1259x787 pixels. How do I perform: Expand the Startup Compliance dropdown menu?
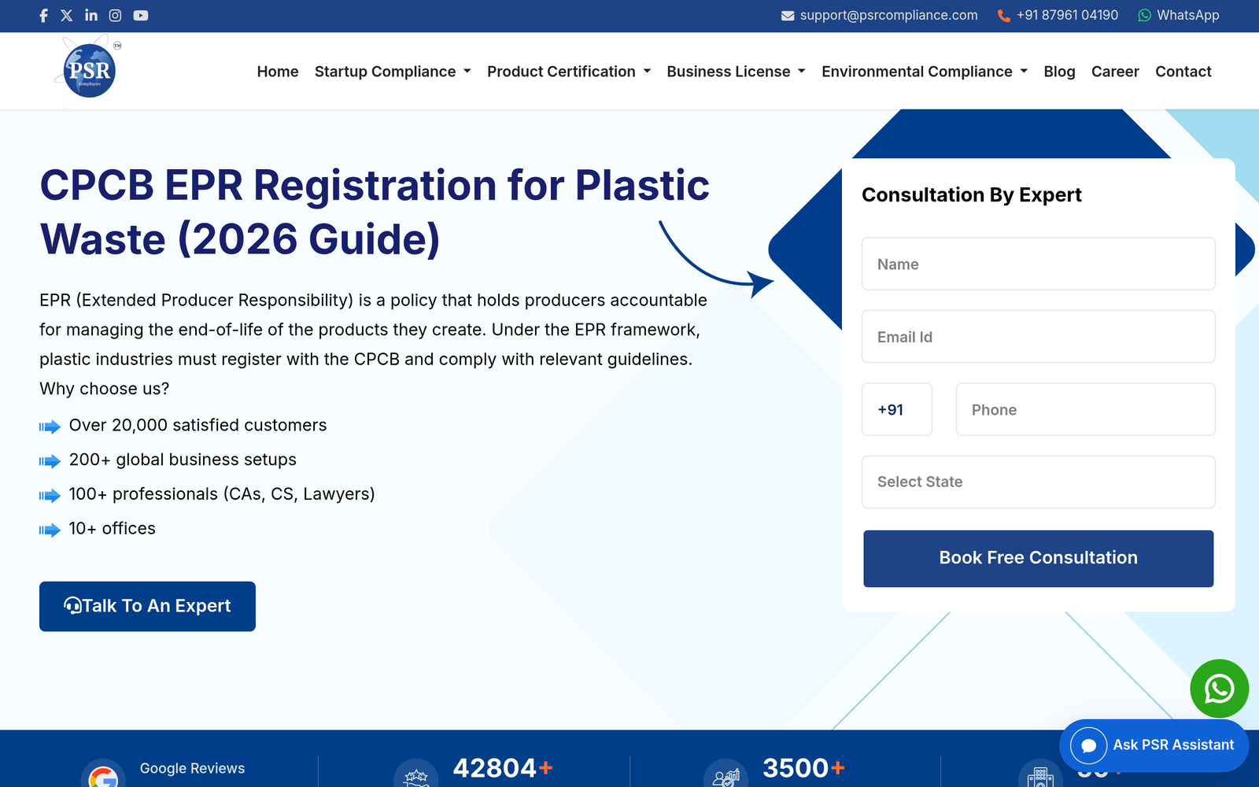tap(393, 72)
